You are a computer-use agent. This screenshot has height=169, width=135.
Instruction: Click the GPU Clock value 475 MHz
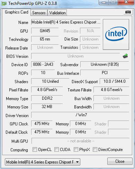(42, 124)
